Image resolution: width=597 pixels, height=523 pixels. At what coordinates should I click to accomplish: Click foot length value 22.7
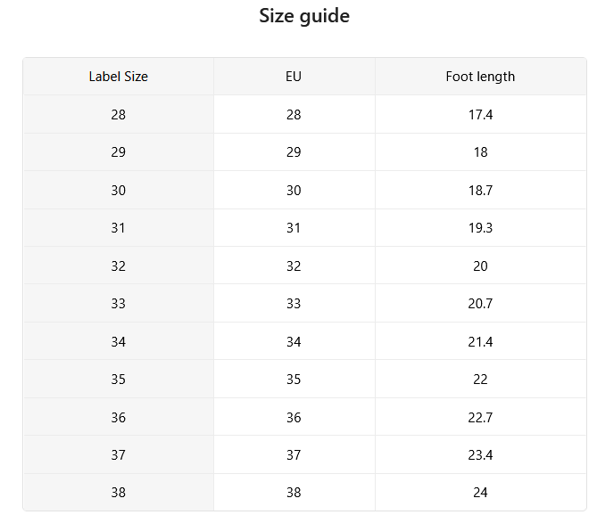point(480,417)
